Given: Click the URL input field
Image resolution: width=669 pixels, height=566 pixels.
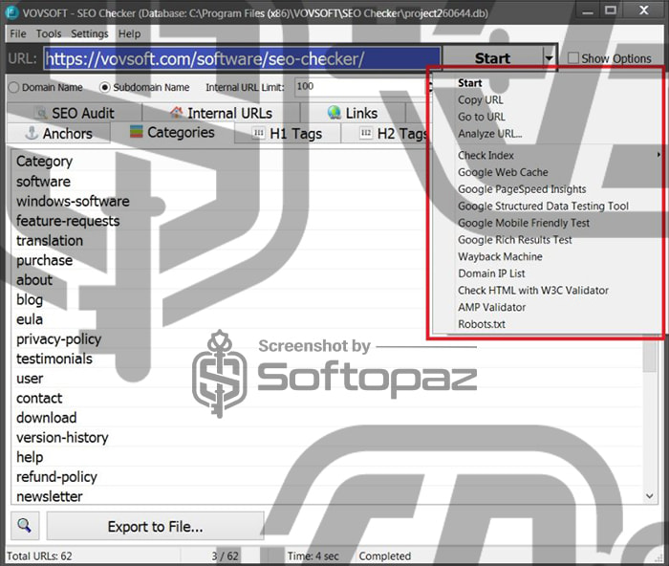Looking at the screenshot, I should [x=242, y=58].
